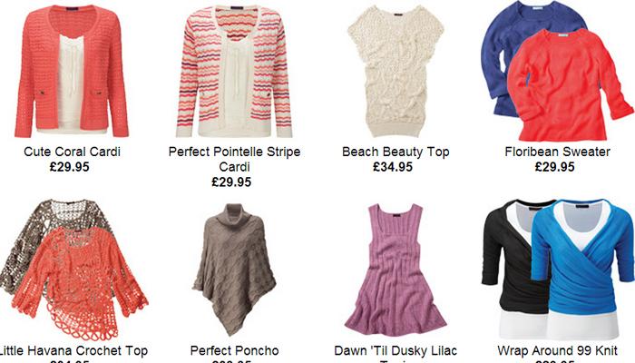
Task: Select the black Wrap Around knit image
Action: click(x=508, y=268)
